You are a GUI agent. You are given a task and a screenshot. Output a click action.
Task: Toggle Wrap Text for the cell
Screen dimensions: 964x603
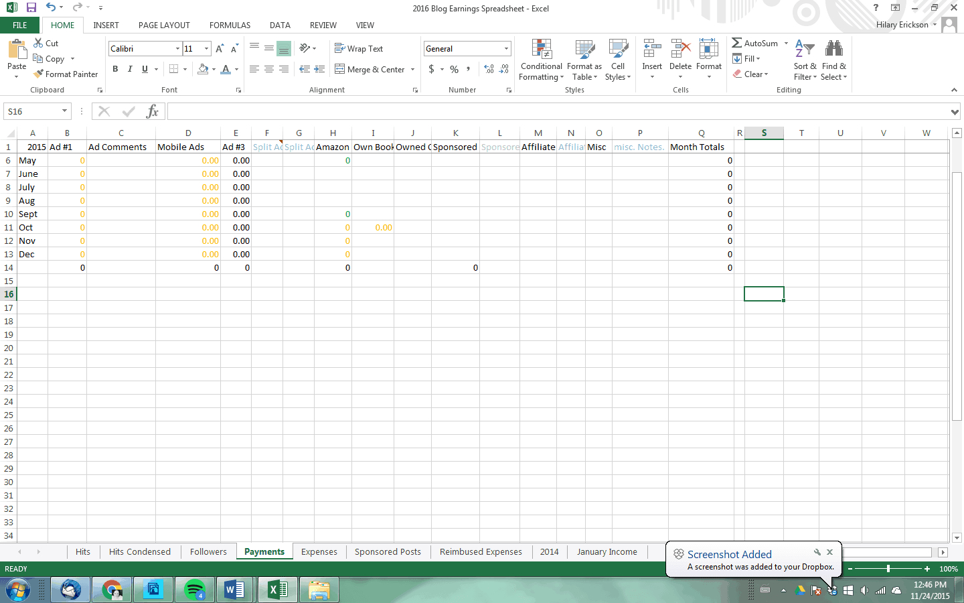[x=359, y=49]
